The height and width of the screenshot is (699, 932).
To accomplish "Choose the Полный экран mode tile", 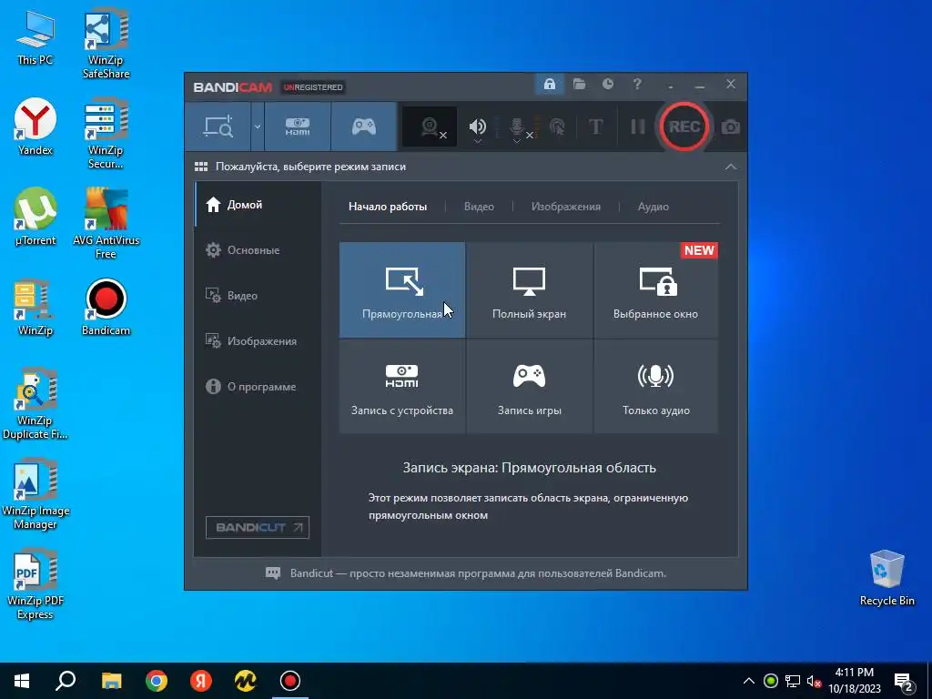I will click(x=529, y=289).
